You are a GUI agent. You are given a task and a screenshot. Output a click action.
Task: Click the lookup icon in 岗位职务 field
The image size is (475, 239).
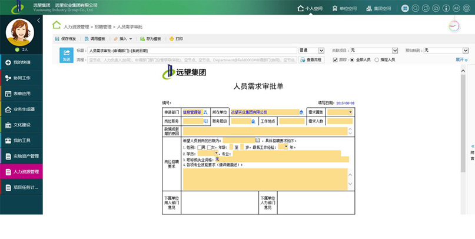pyautogui.click(x=205, y=121)
